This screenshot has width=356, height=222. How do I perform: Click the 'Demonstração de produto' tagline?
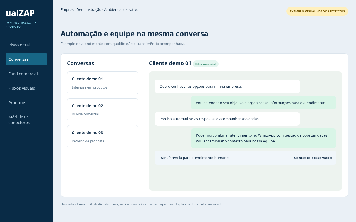(x=21, y=25)
